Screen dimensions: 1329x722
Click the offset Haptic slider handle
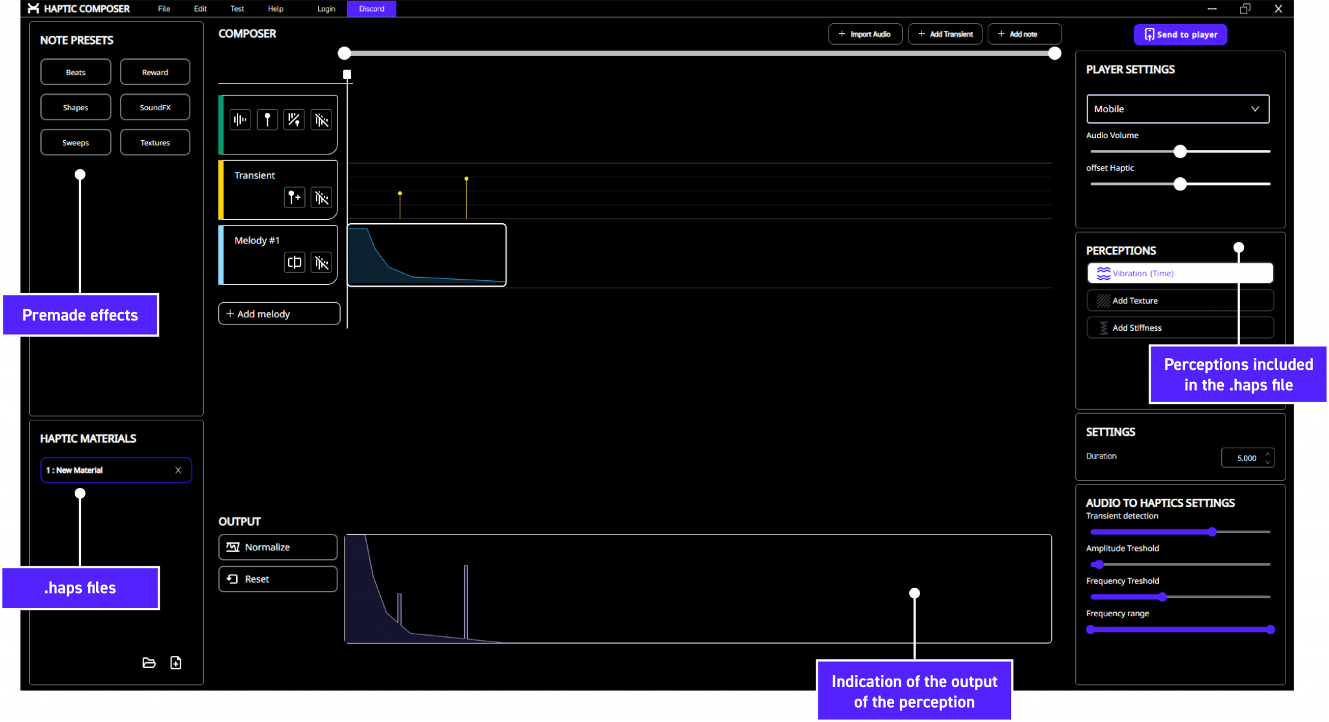1180,184
